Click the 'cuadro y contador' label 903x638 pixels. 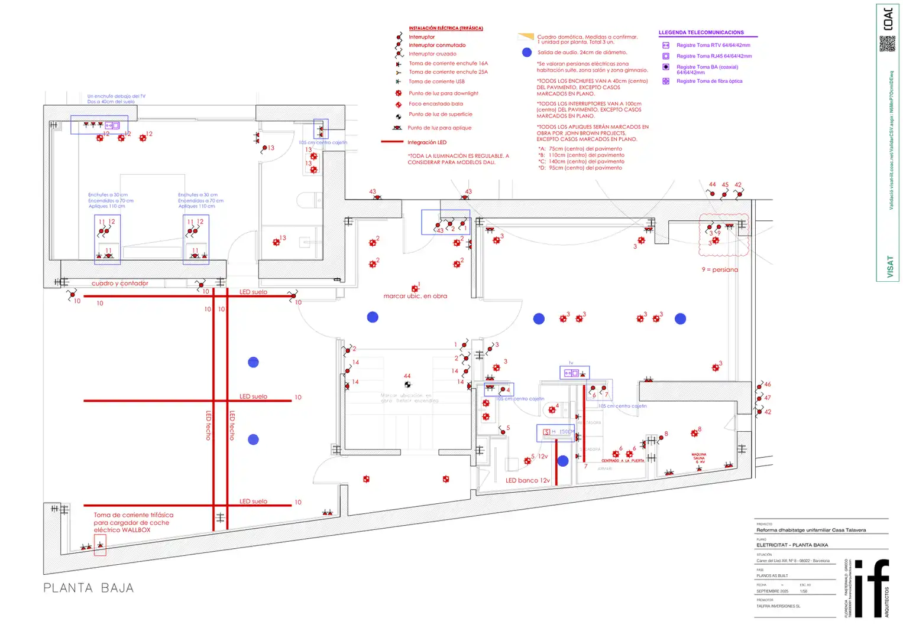point(120,284)
